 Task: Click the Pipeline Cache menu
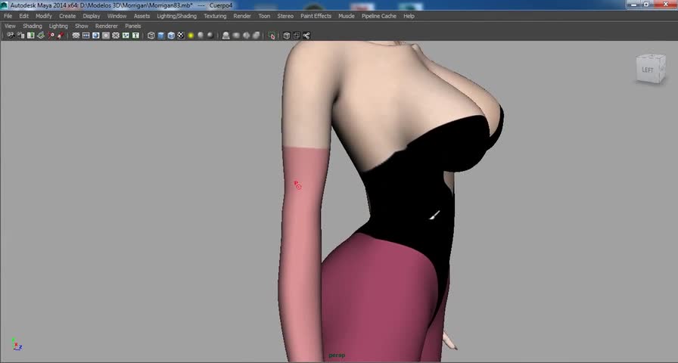378,16
